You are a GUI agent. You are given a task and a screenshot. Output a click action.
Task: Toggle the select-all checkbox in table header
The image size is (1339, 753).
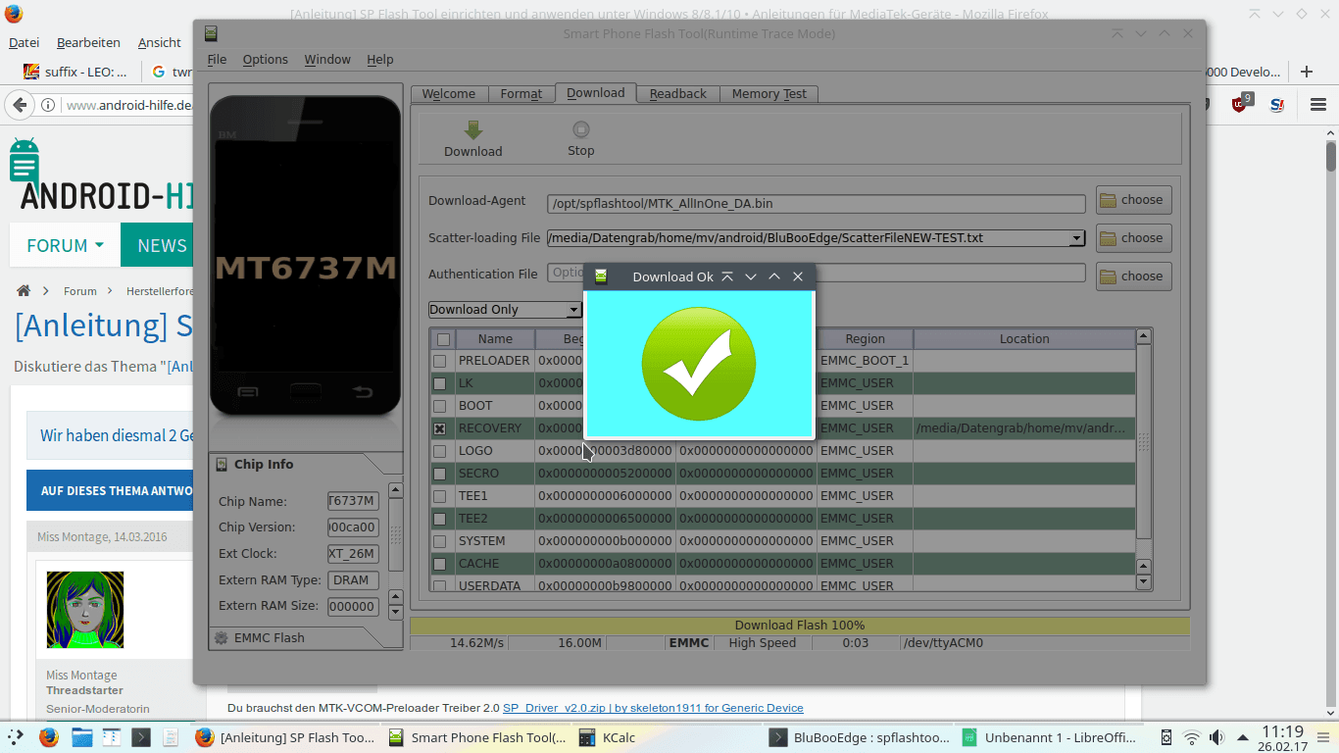click(444, 339)
